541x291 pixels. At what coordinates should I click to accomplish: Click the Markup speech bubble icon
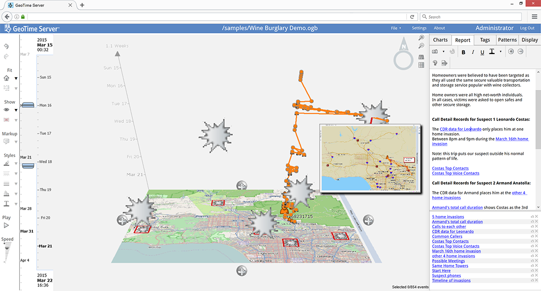tap(6, 141)
